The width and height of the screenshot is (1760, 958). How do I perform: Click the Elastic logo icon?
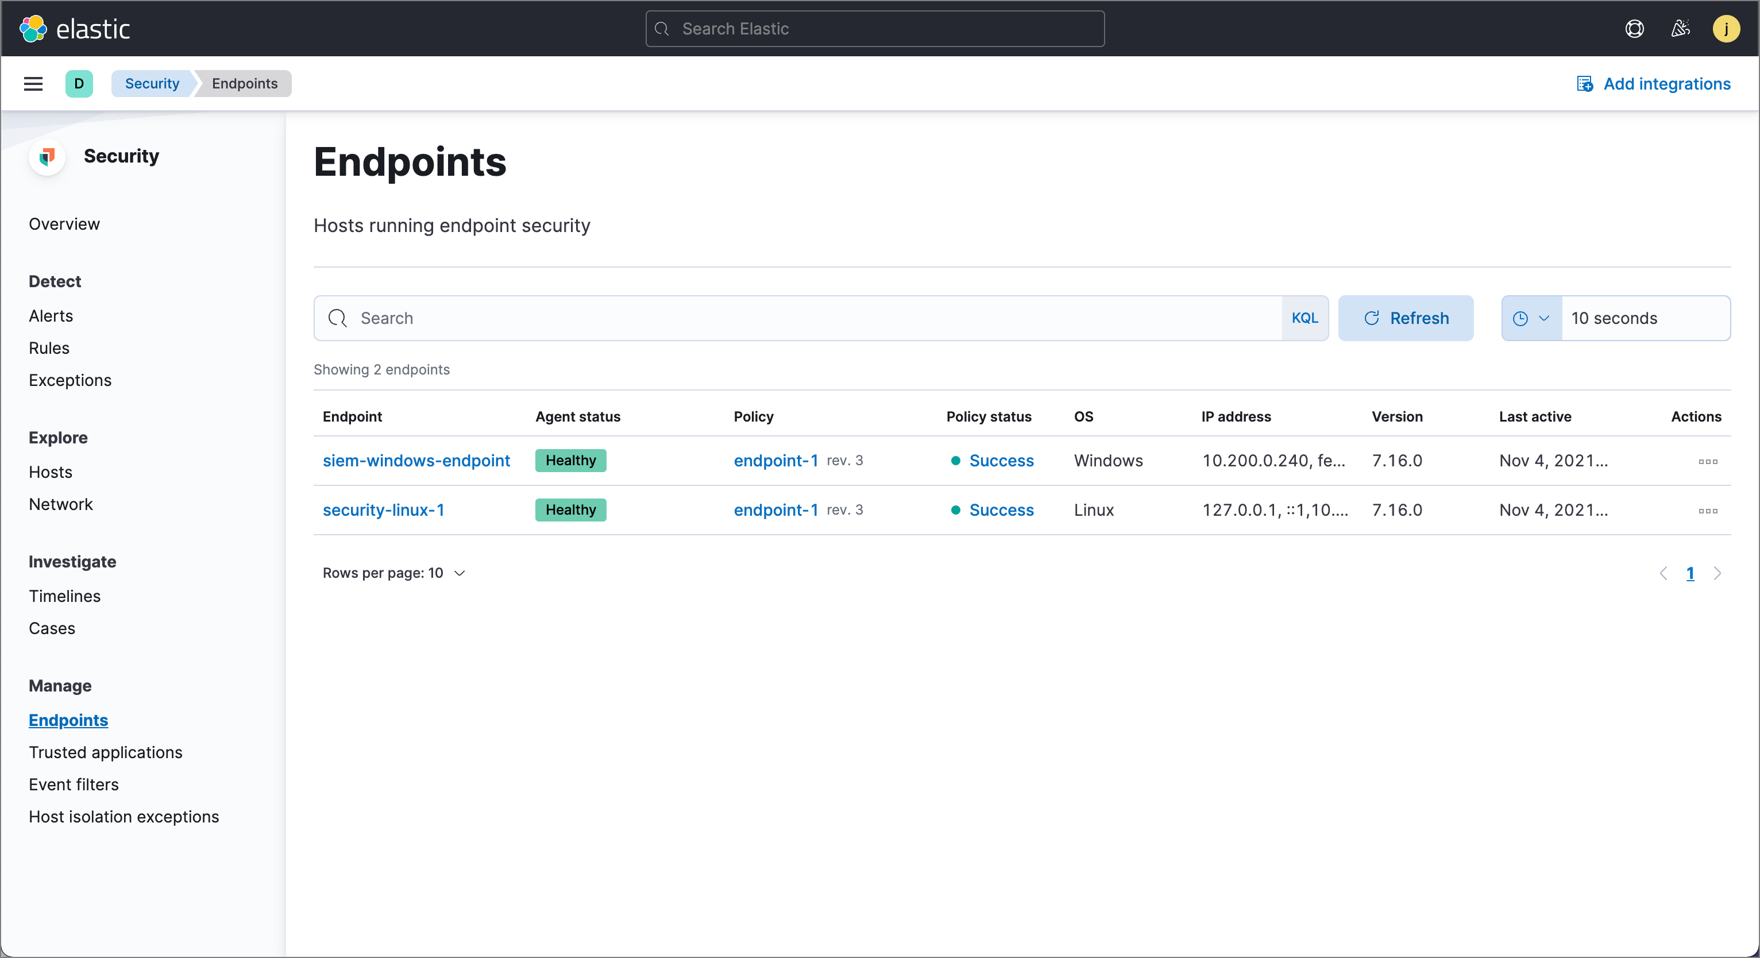click(x=28, y=27)
